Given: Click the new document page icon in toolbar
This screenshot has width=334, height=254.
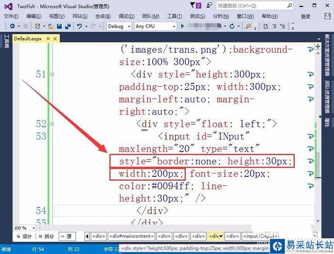Looking at the screenshot, I should (x=266, y=26).
